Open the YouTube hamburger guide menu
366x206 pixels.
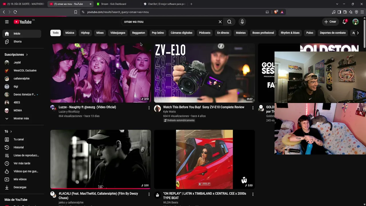[7, 22]
